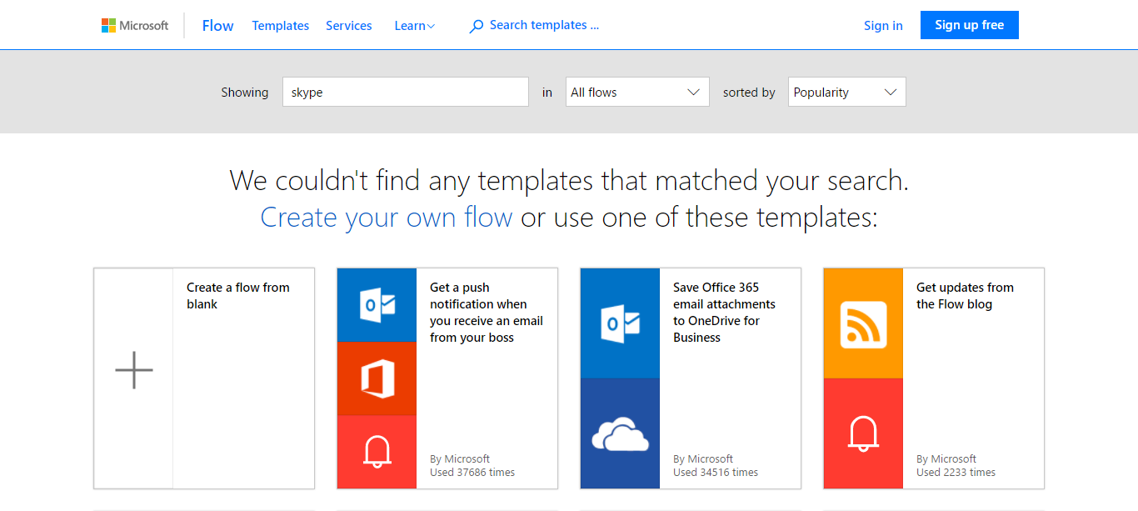
Task: Click Outlook icon on Save Office 365 template
Action: (620, 323)
